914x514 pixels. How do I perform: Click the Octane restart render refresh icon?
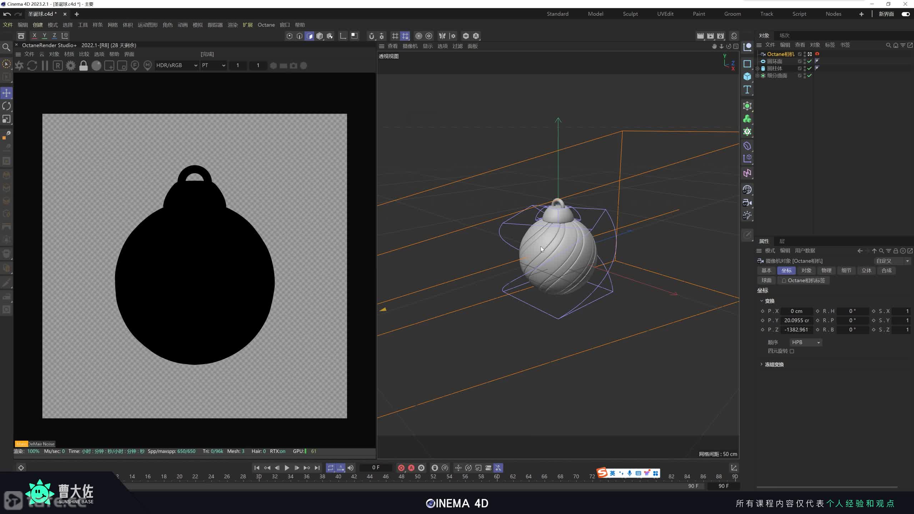(32, 66)
